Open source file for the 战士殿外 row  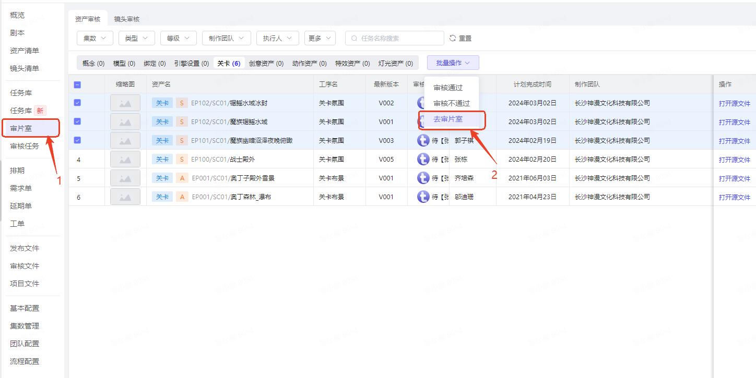click(734, 160)
